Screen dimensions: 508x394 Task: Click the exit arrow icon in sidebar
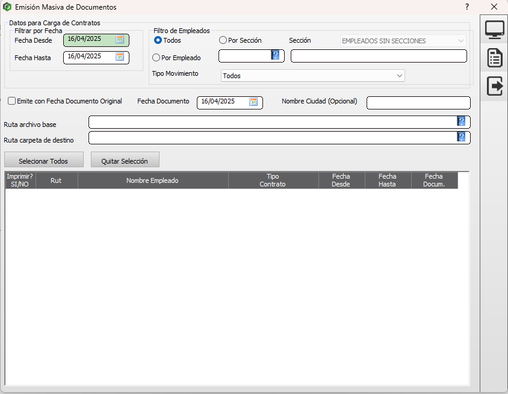coord(495,86)
